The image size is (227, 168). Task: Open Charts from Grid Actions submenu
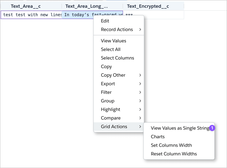click(x=158, y=137)
